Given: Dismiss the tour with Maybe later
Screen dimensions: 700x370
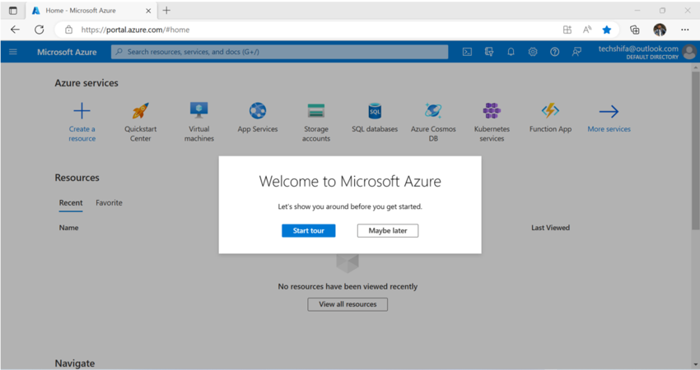Looking at the screenshot, I should point(387,231).
